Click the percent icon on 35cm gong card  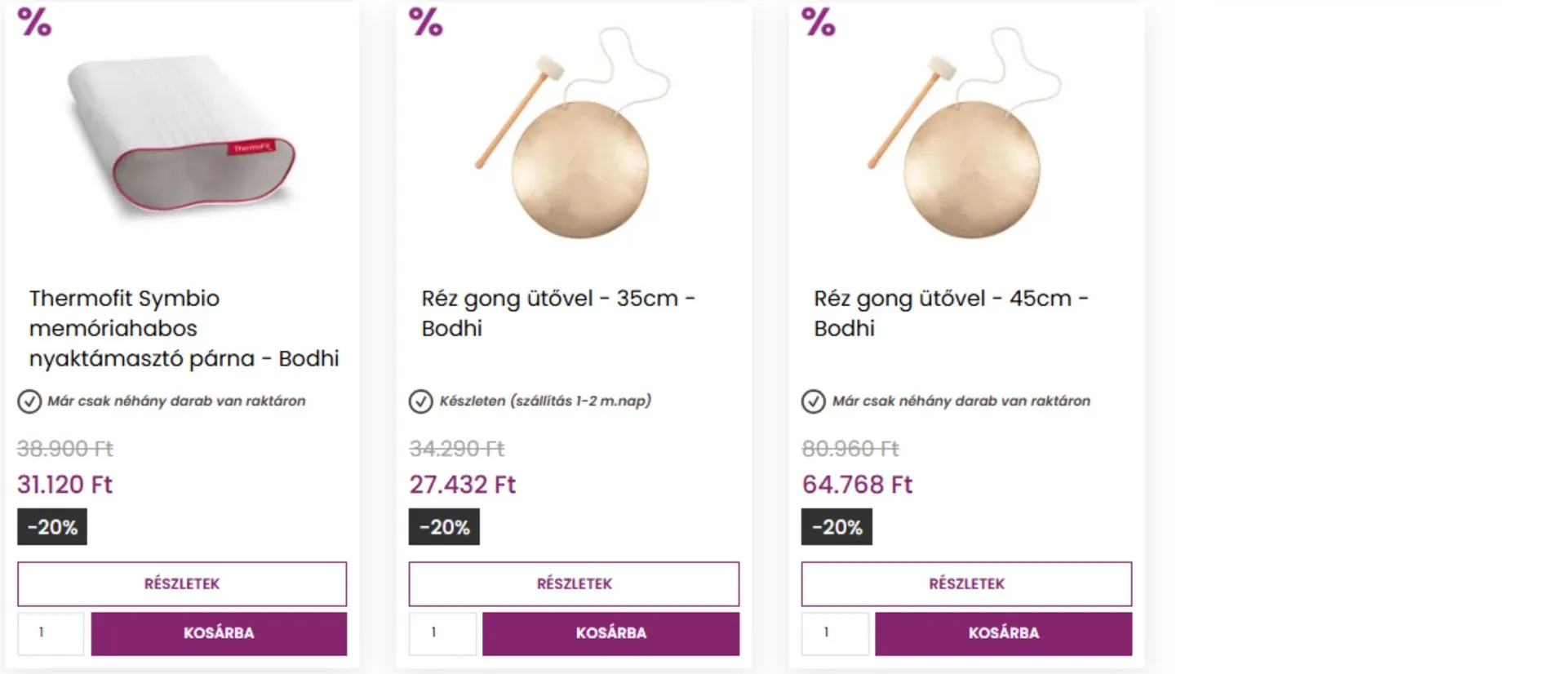point(426,22)
